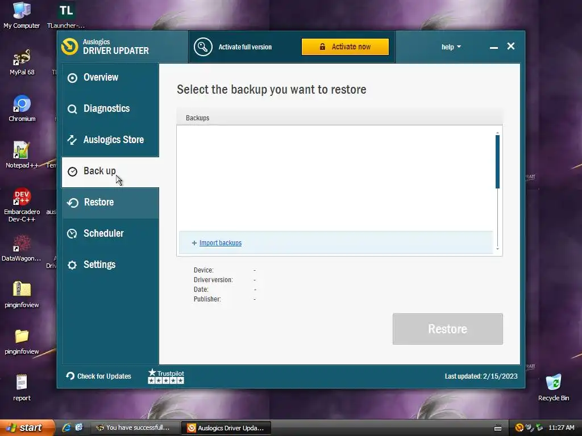Click the scrollbar down arrow in backups list

[498, 249]
